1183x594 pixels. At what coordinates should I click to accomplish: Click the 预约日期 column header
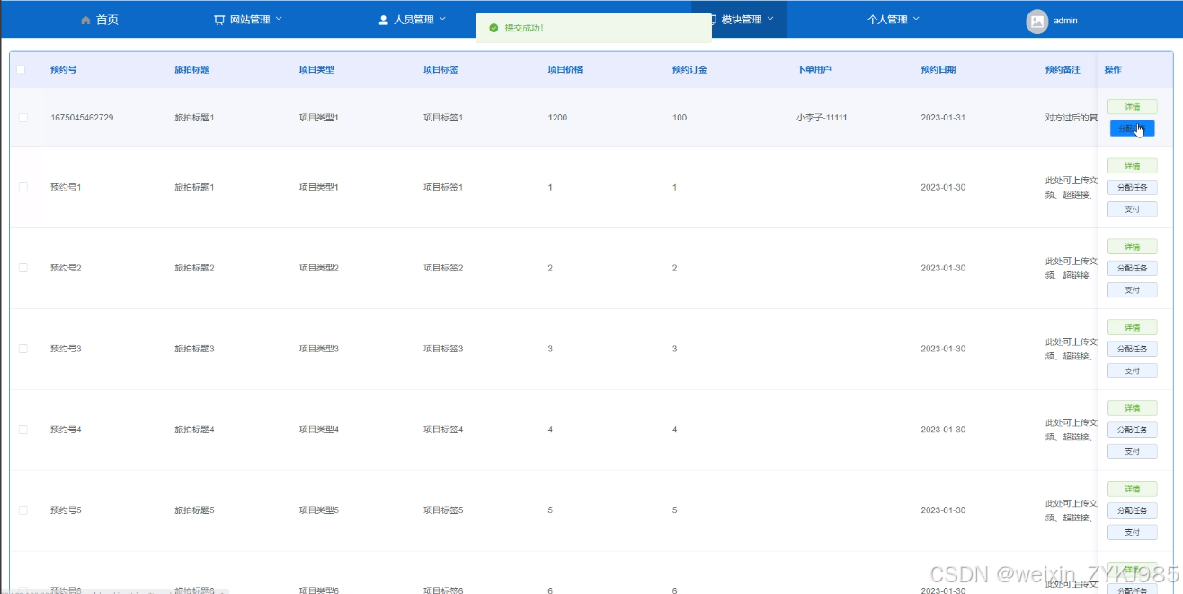point(938,69)
